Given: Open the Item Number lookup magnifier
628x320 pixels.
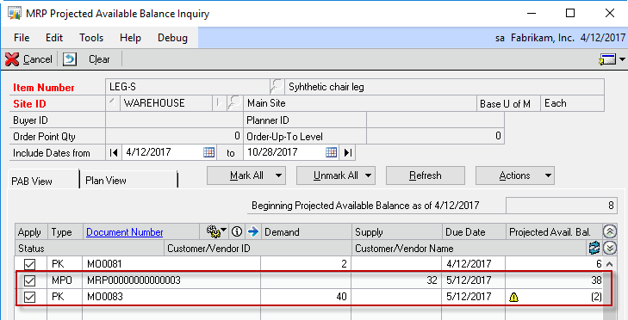Looking at the screenshot, I should pos(277,86).
